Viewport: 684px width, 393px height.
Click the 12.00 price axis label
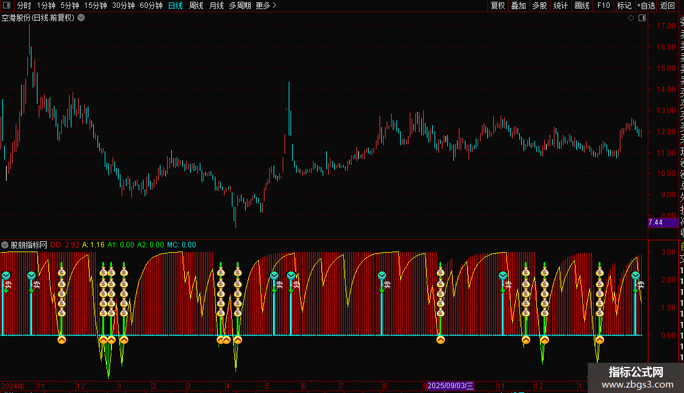pyautogui.click(x=666, y=132)
